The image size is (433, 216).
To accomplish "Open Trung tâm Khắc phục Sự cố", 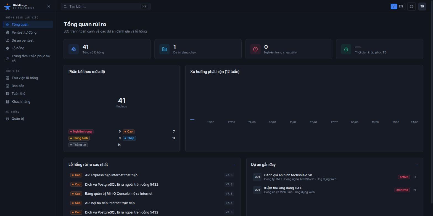I will (28, 58).
